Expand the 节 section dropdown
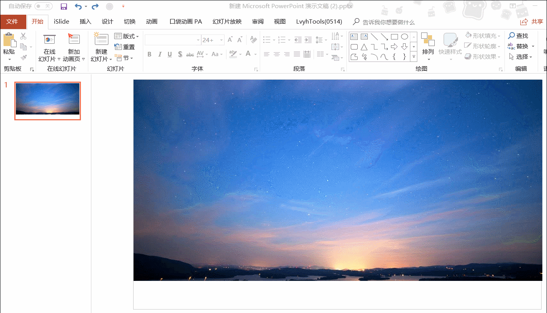Image resolution: width=547 pixels, height=313 pixels. (x=124, y=58)
